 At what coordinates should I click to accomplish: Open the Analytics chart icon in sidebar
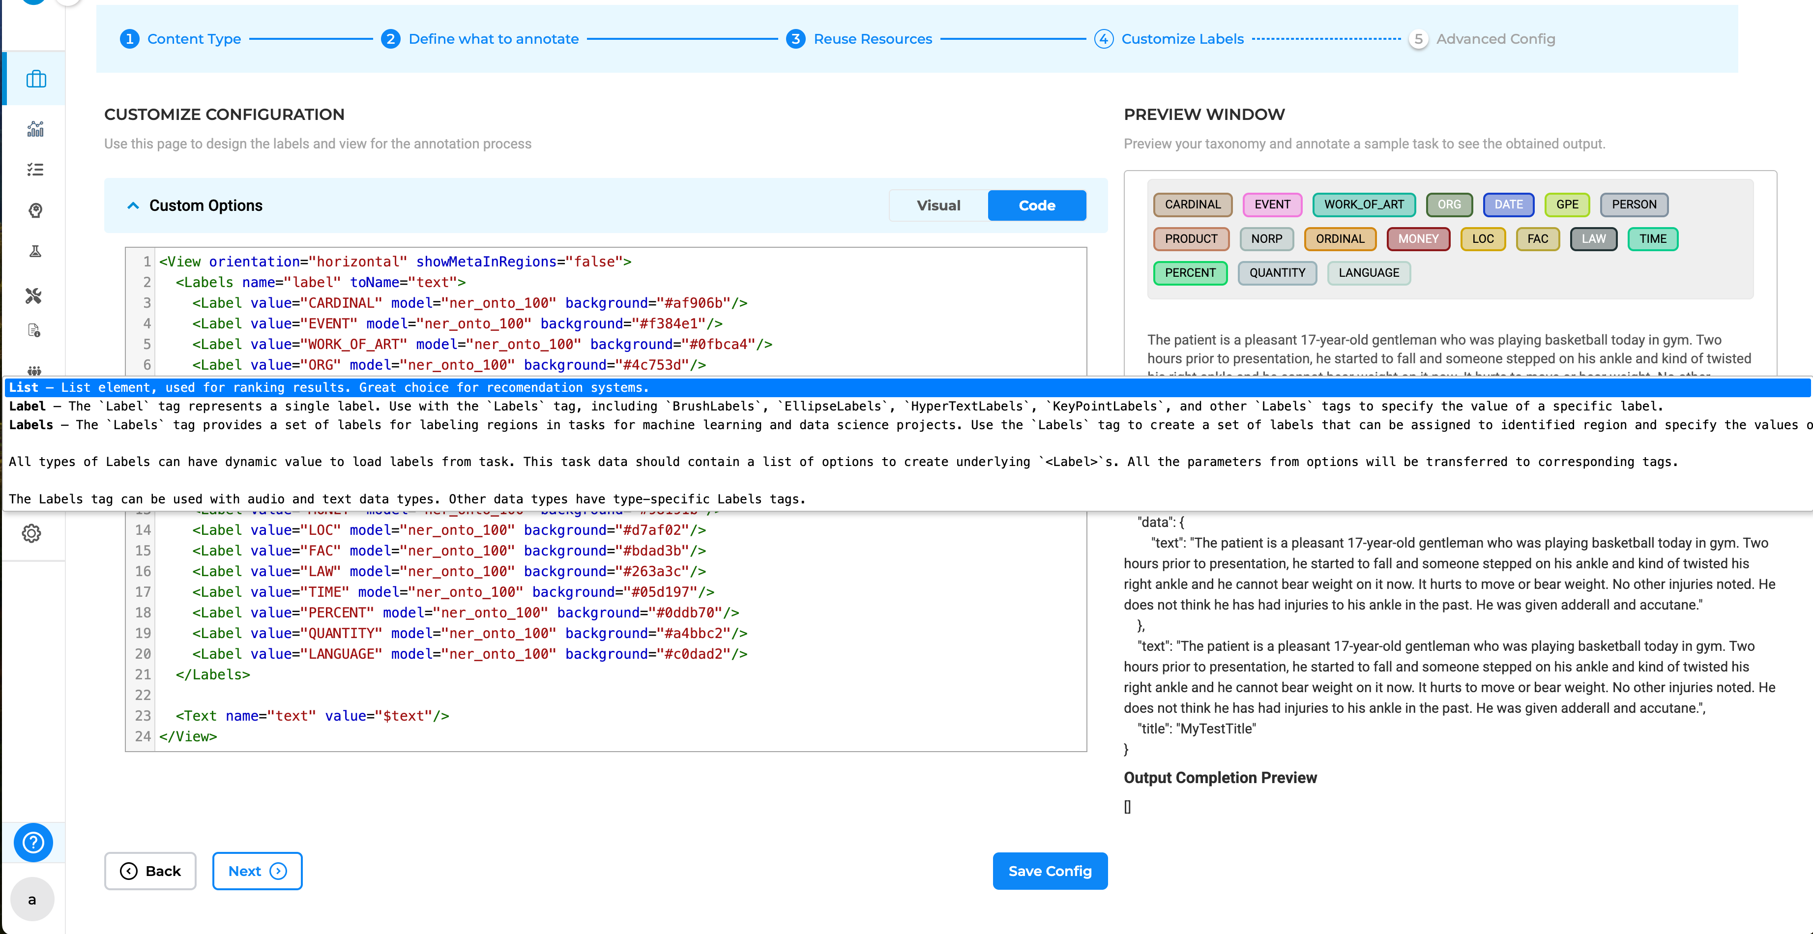(35, 129)
